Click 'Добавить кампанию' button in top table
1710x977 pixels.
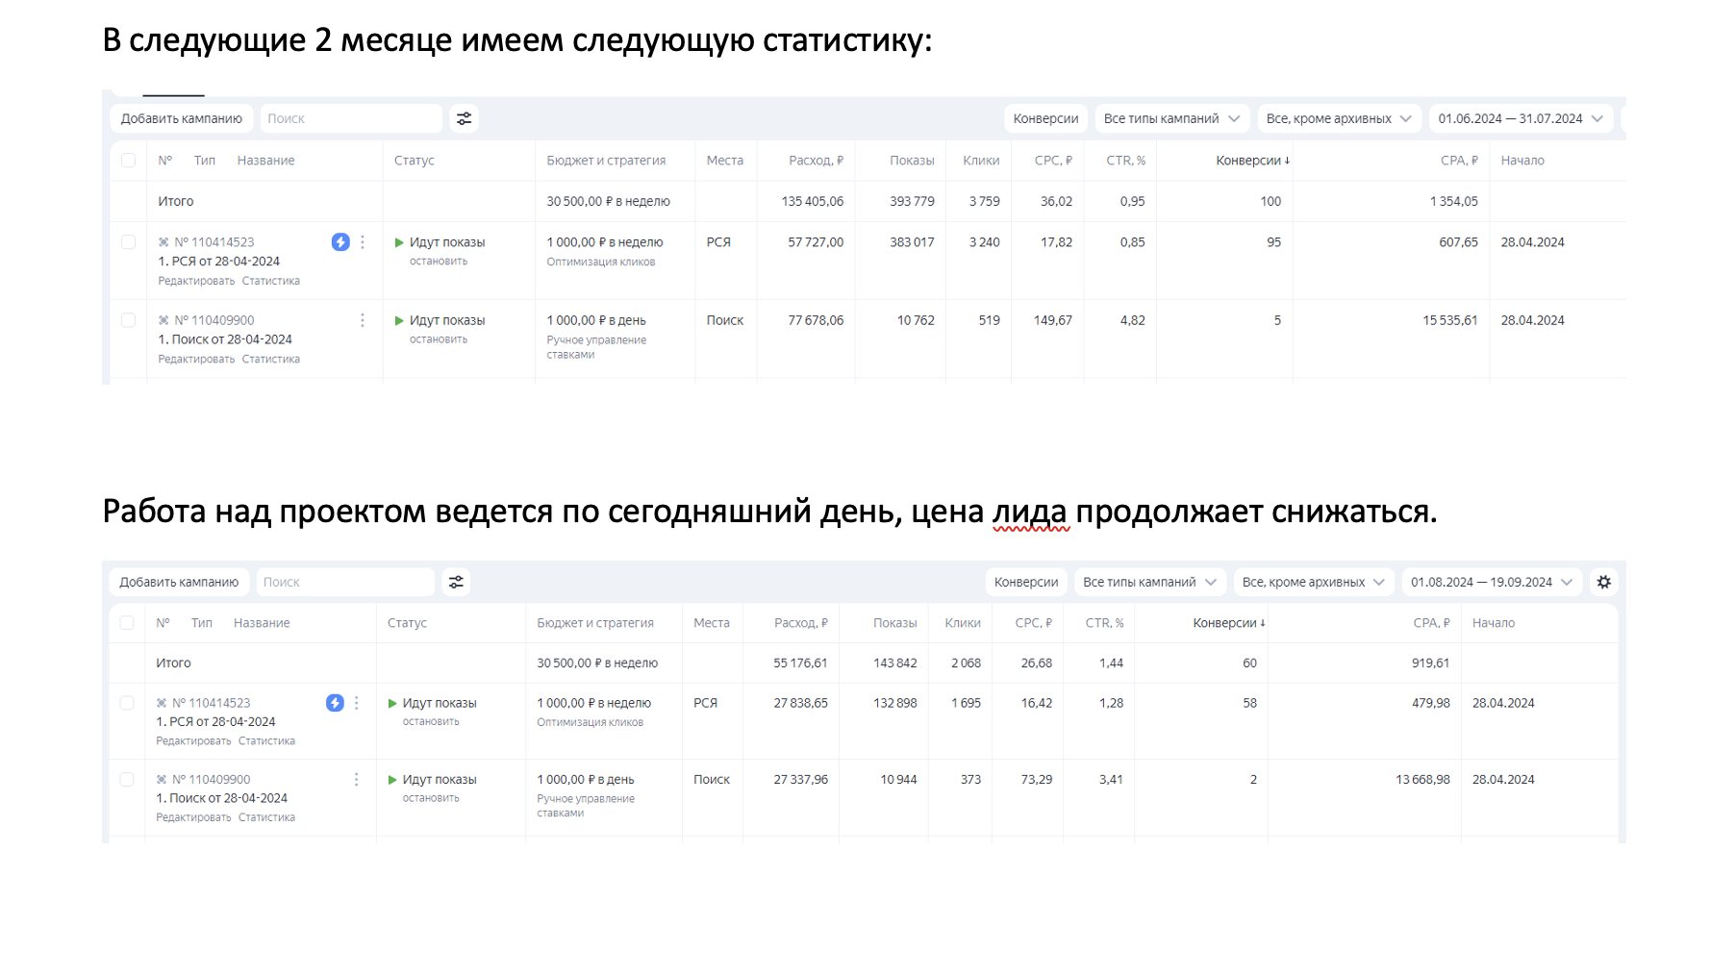click(x=182, y=118)
